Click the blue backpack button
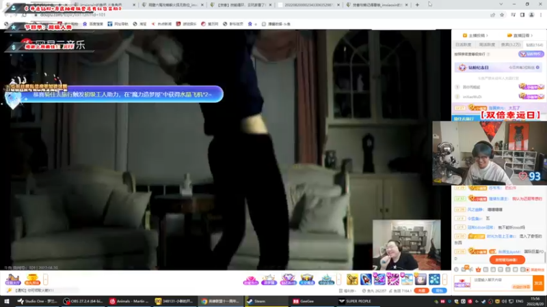The height and width of the screenshot is (307, 547). 439,291
